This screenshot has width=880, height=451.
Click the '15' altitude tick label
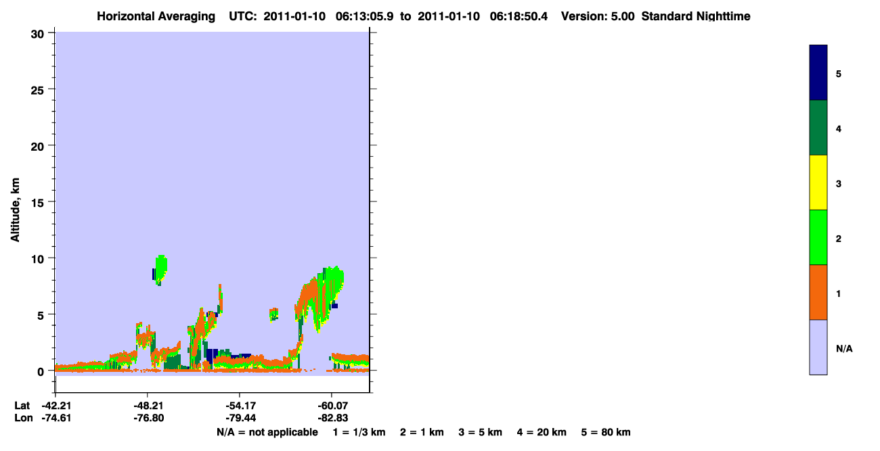pos(39,202)
